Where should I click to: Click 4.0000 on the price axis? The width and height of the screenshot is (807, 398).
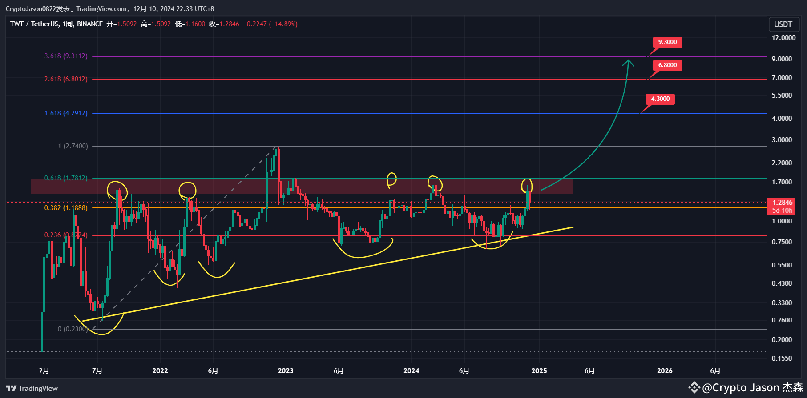[782, 119]
